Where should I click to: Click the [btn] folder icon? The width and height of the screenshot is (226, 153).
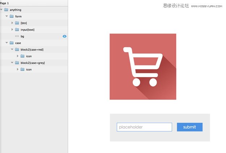point(17,23)
